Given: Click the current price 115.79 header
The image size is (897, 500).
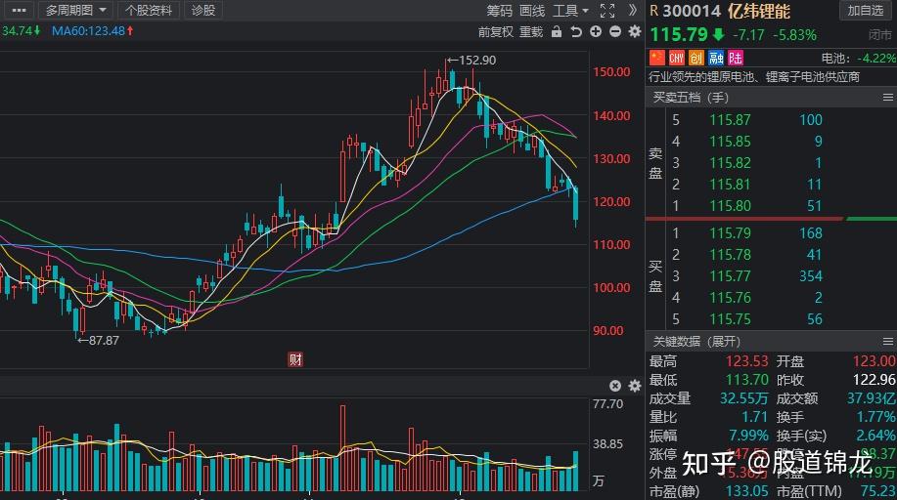Looking at the screenshot, I should 679,34.
